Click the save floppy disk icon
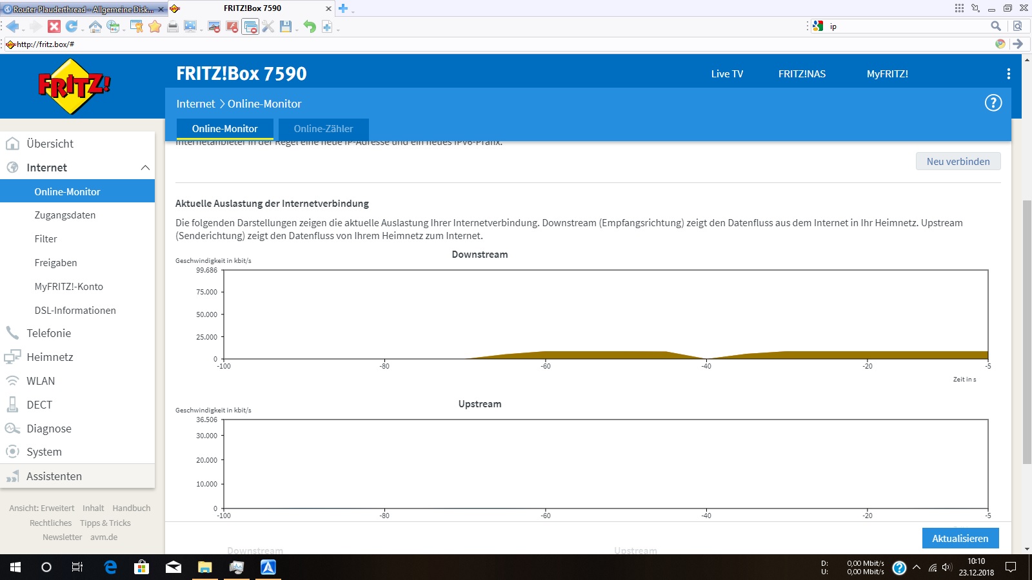1032x580 pixels. (x=286, y=26)
